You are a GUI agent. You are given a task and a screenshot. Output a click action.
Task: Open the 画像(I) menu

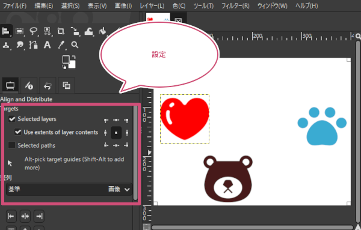point(123,6)
